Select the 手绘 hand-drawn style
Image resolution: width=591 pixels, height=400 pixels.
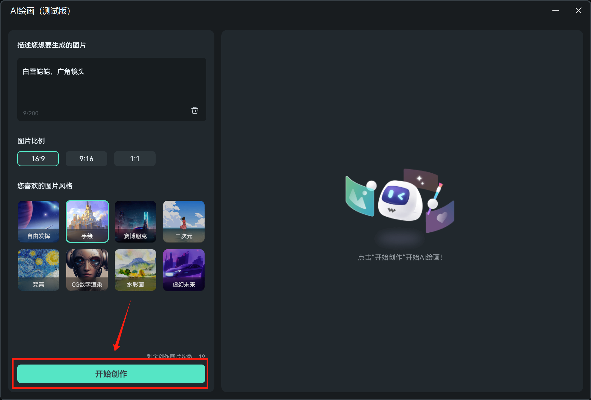[x=87, y=221]
